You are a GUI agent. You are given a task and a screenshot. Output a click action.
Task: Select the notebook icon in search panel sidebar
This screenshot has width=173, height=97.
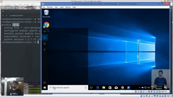tap(45, 43)
